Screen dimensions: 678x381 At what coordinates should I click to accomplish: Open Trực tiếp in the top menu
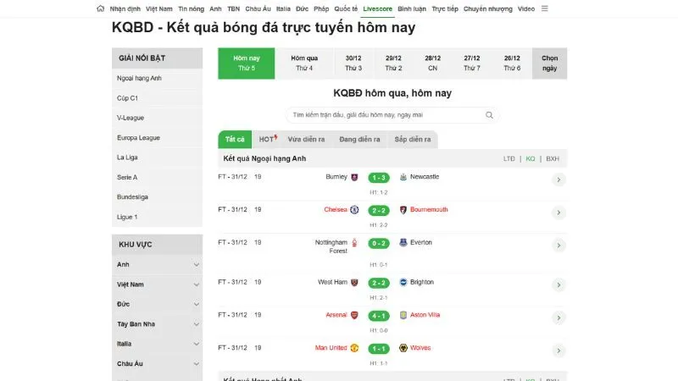tap(445, 8)
